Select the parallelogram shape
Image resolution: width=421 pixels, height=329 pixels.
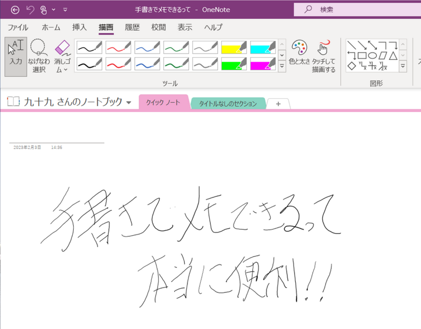pos(383,56)
